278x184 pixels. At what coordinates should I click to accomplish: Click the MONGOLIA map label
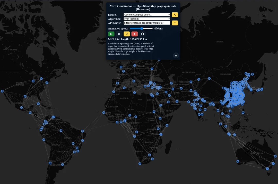point(226,74)
